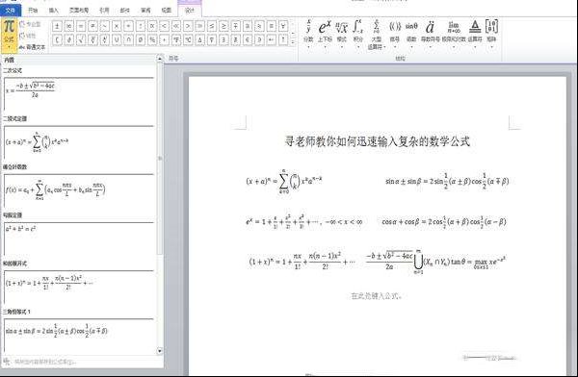Open the Matrix structure gallery
This screenshot has width=578, height=377.
tap(491, 33)
